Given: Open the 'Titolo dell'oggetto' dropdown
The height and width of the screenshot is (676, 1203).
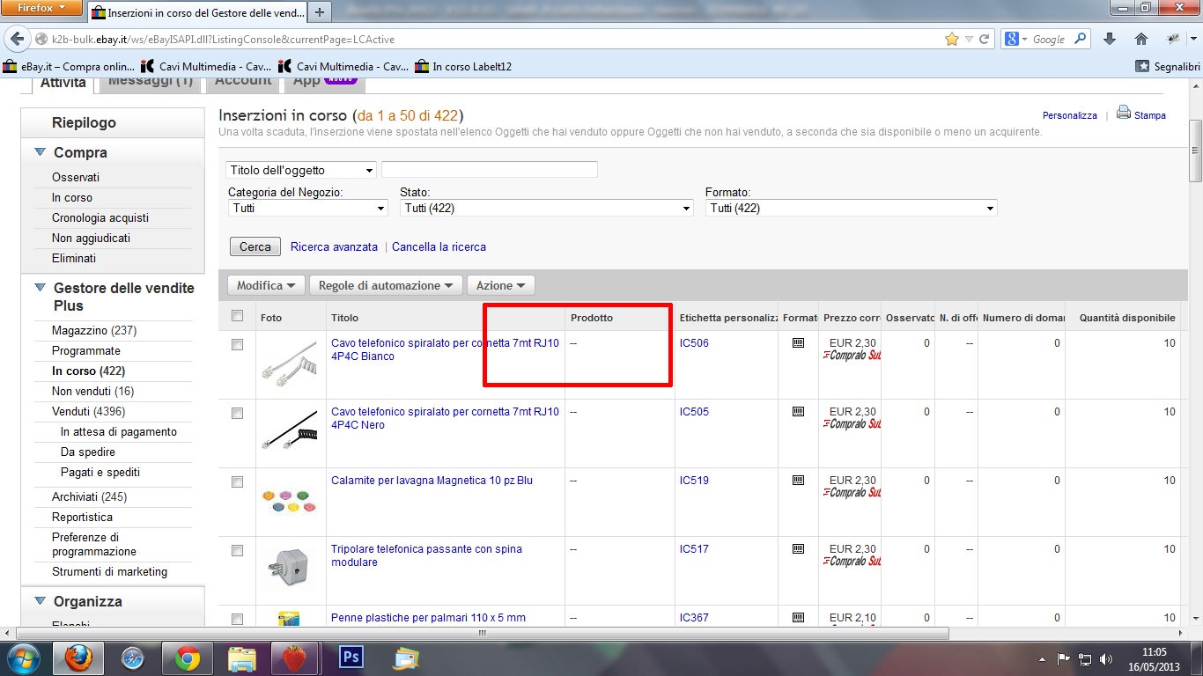Looking at the screenshot, I should [301, 170].
